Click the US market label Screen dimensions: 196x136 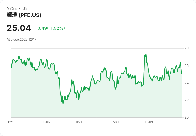click(x=25, y=8)
